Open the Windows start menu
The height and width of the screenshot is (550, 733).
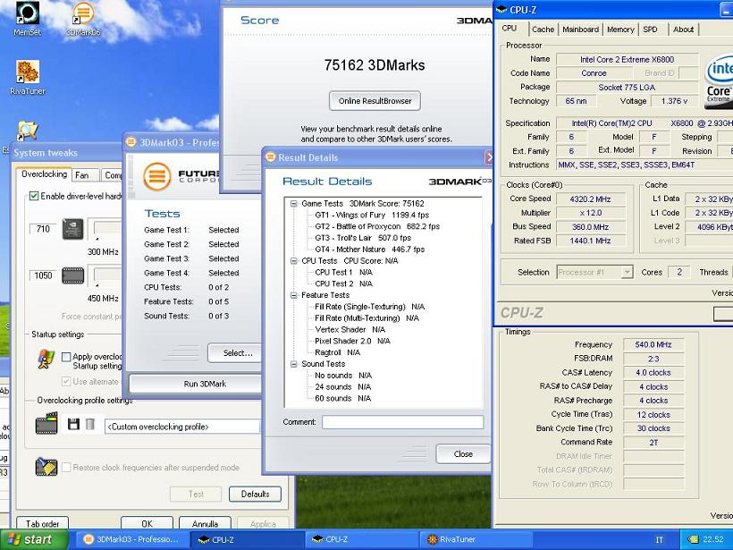point(34,539)
